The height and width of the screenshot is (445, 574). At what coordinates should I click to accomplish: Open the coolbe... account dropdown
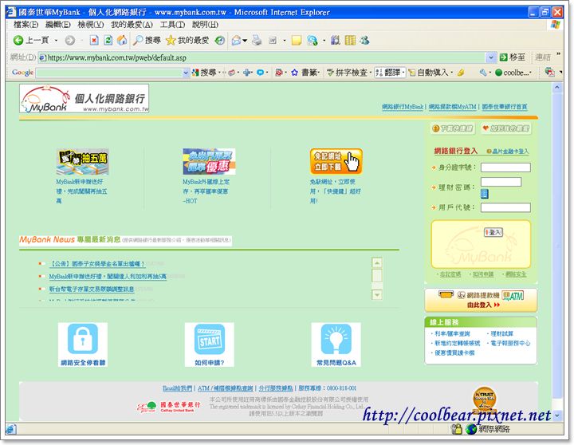(x=513, y=73)
